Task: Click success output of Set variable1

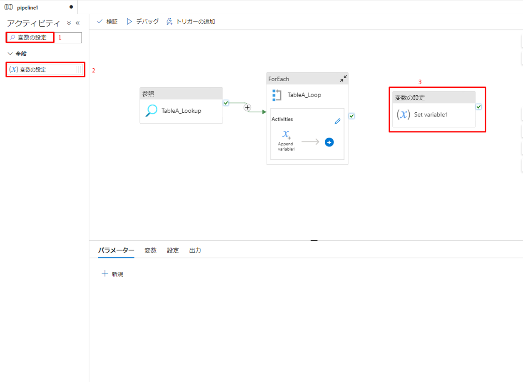Action: pyautogui.click(x=478, y=107)
